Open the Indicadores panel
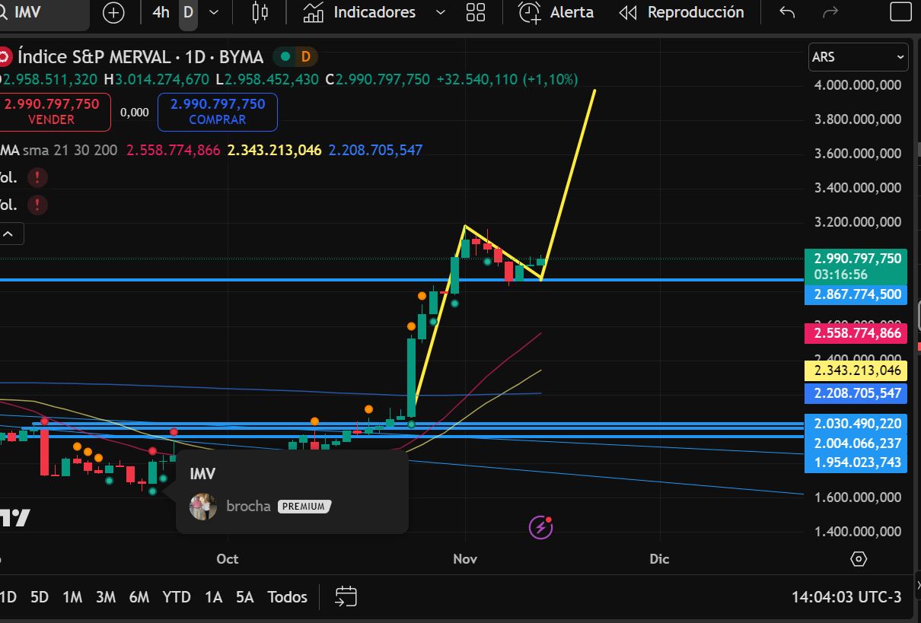Screen dimensions: 921x623 [360, 12]
